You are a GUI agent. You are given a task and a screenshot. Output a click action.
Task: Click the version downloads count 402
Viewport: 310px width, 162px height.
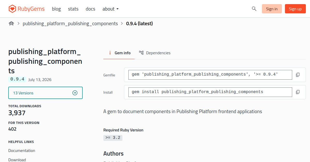(x=12, y=129)
